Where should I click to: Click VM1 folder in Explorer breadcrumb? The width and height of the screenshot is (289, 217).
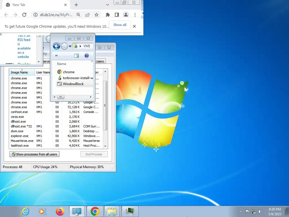tap(87, 46)
